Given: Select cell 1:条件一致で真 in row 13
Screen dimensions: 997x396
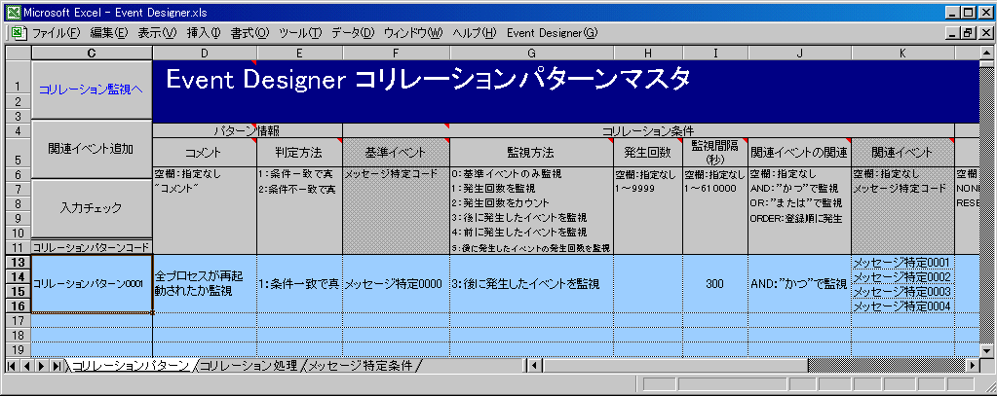Looking at the screenshot, I should tap(299, 284).
